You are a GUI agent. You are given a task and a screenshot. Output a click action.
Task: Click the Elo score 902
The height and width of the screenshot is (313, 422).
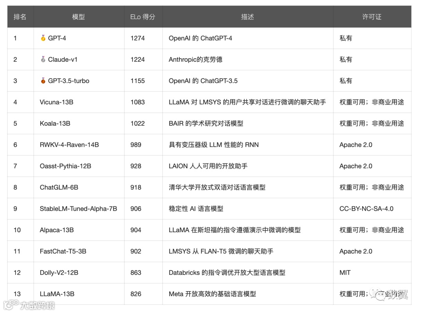point(136,251)
